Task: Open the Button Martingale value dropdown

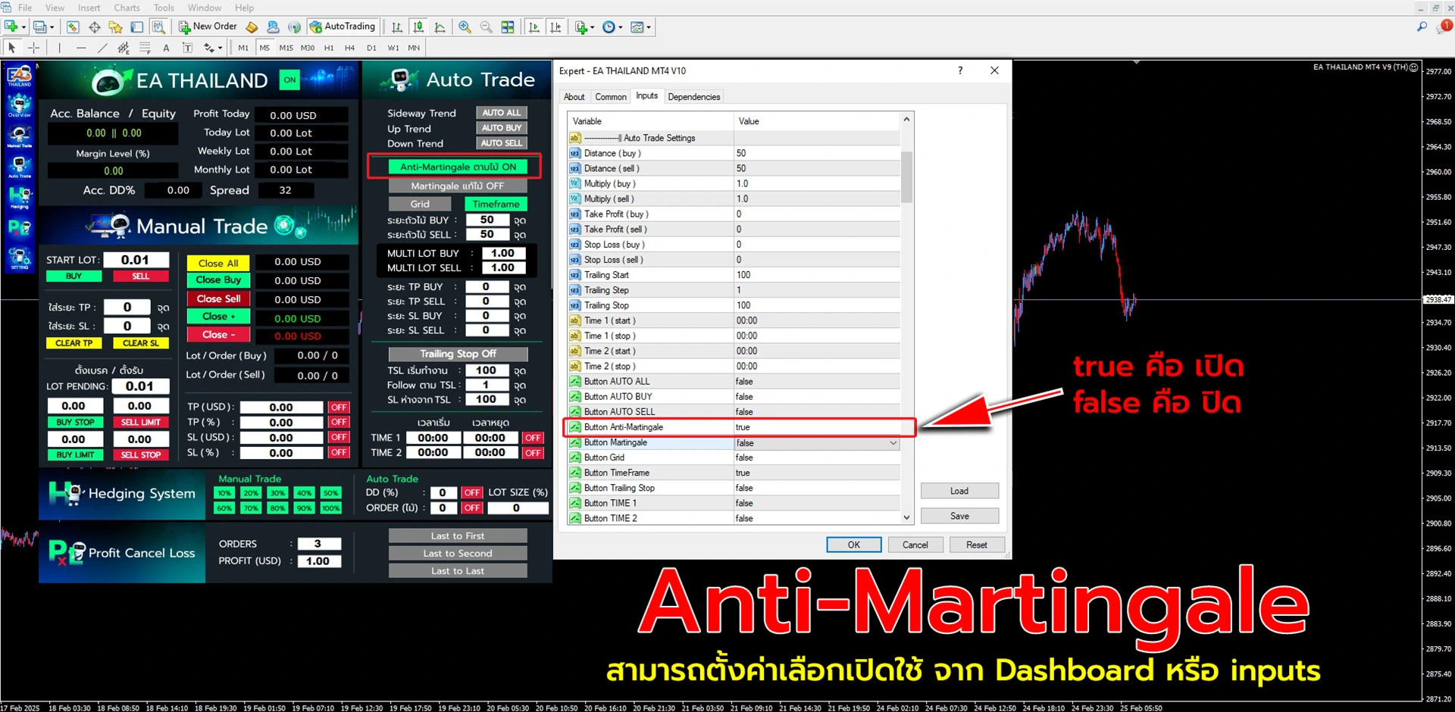Action: point(893,443)
